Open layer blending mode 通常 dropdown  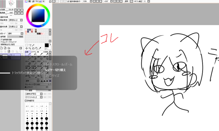tap(22, 34)
